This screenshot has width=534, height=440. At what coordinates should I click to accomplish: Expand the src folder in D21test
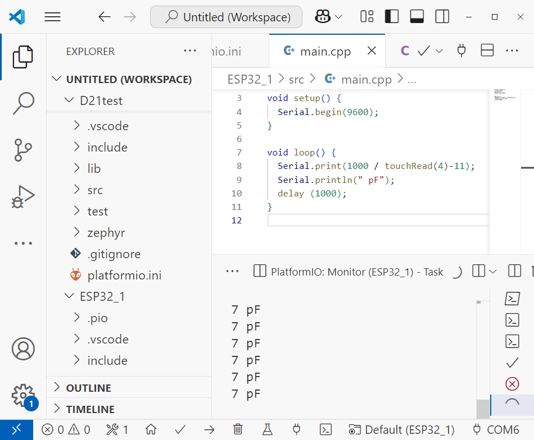tap(95, 190)
